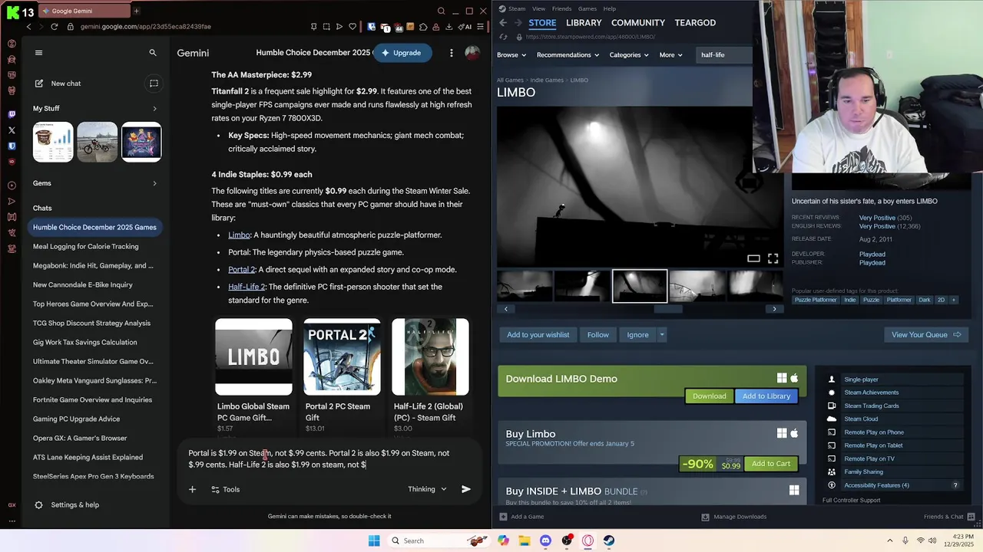
Task: Expand the Gems section arrow
Action: point(154,183)
